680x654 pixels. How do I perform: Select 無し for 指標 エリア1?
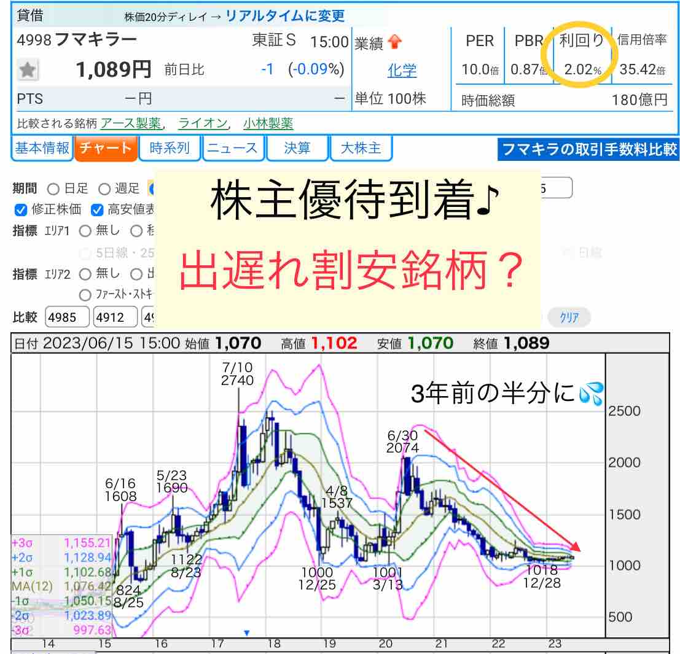pos(85,231)
